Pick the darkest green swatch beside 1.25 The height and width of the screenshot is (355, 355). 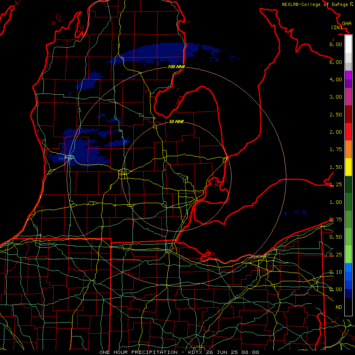[x=348, y=184]
